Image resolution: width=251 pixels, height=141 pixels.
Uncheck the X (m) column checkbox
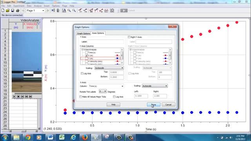click(87, 56)
